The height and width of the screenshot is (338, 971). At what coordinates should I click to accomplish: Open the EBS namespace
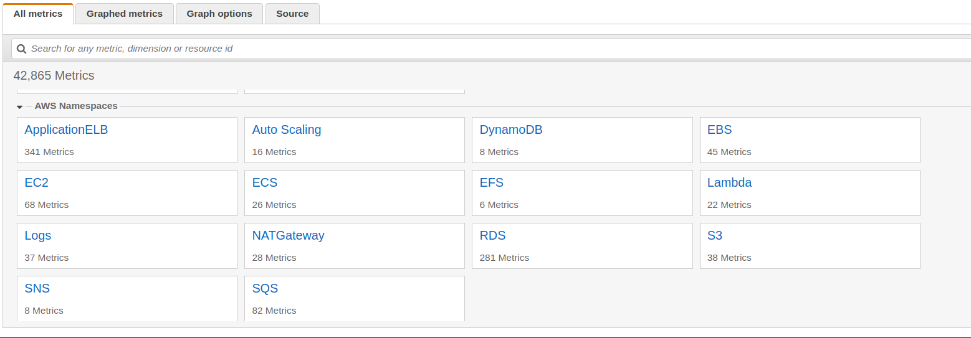[x=719, y=130]
